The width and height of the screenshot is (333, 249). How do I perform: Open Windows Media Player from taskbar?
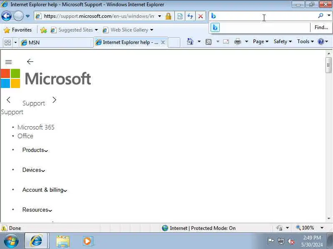tap(87, 241)
